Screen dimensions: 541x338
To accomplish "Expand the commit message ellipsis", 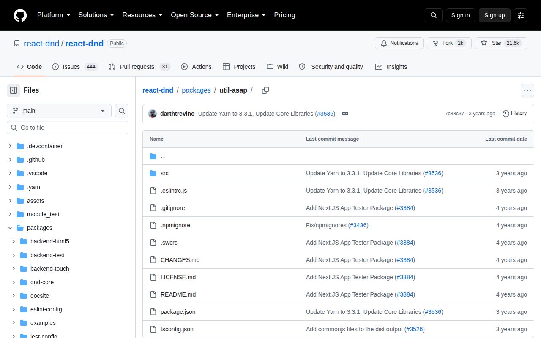I will click(345, 114).
